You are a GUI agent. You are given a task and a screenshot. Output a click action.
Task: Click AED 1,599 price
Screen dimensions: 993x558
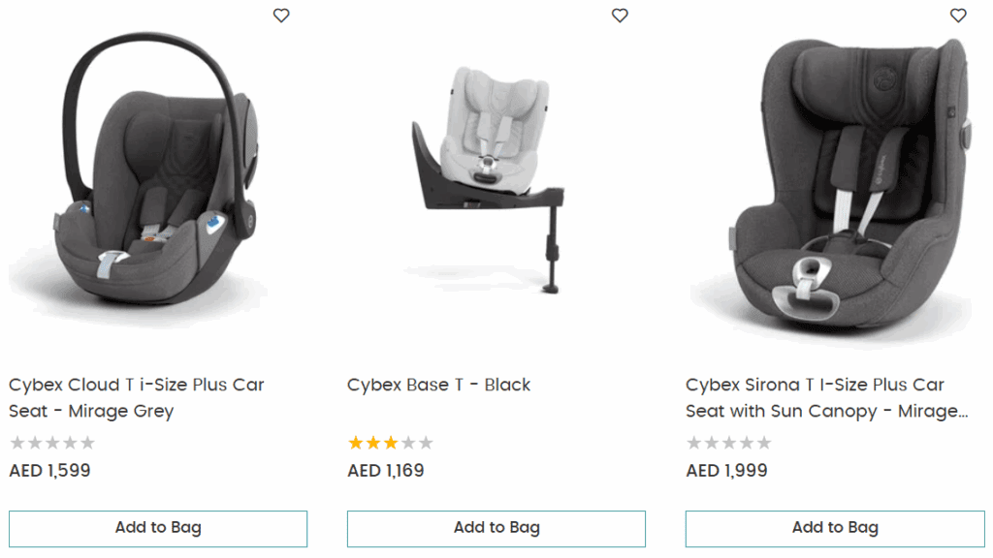tap(49, 471)
